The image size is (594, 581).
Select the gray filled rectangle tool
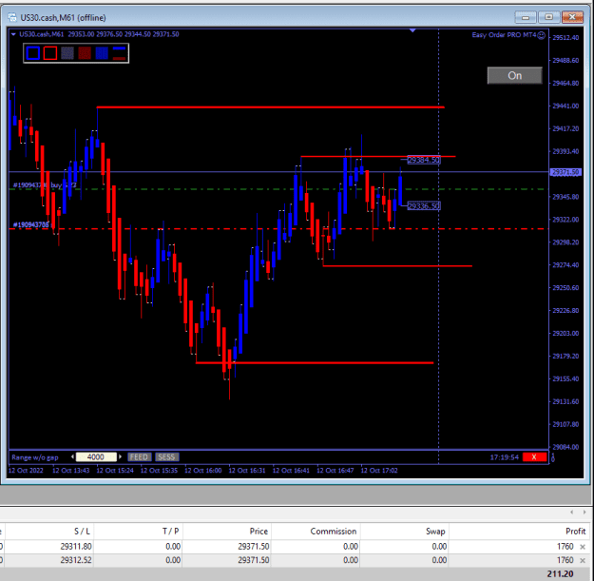pyautogui.click(x=67, y=53)
